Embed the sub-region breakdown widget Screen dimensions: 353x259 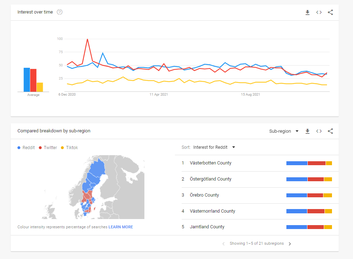click(319, 131)
